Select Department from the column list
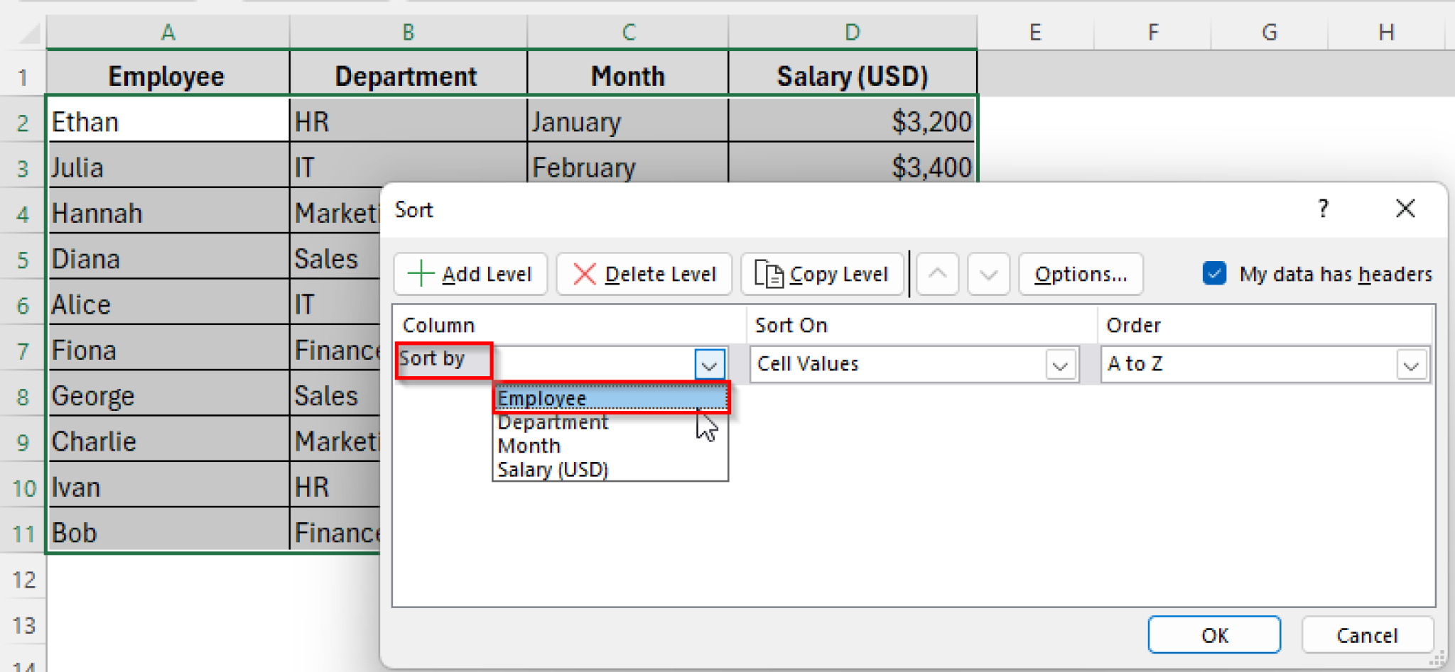Image resolution: width=1455 pixels, height=672 pixels. point(552,422)
